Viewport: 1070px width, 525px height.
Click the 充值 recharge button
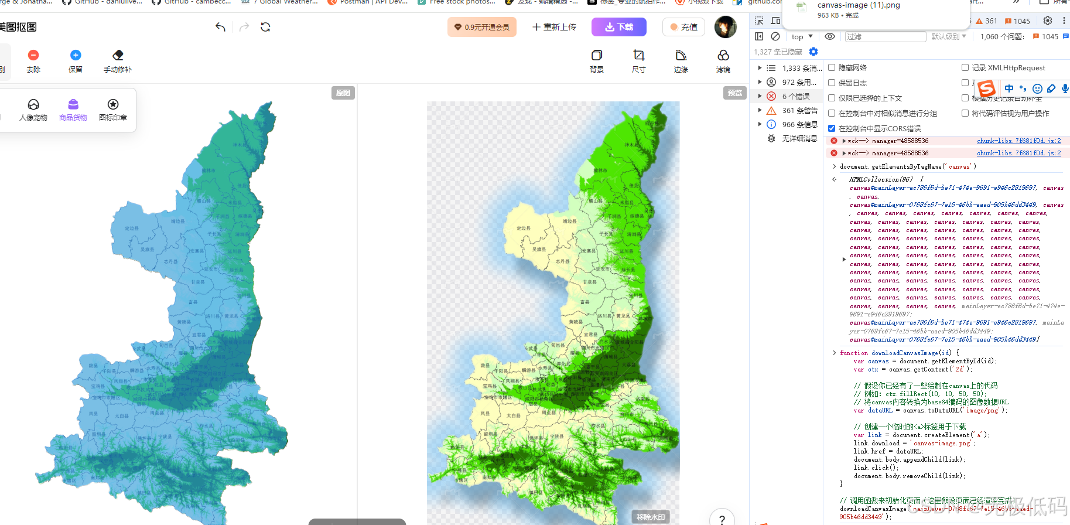tap(683, 27)
